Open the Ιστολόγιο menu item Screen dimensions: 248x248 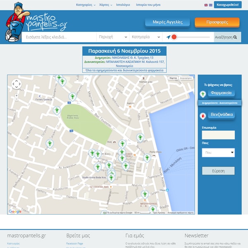point(123,5)
